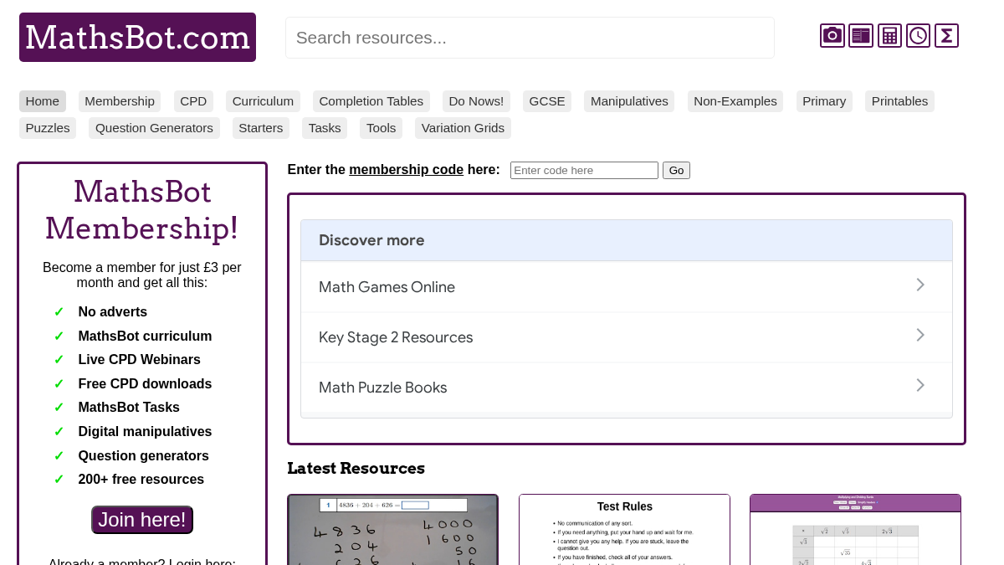1004x565 pixels.
Task: Go to the Primary section
Action: coord(824,101)
